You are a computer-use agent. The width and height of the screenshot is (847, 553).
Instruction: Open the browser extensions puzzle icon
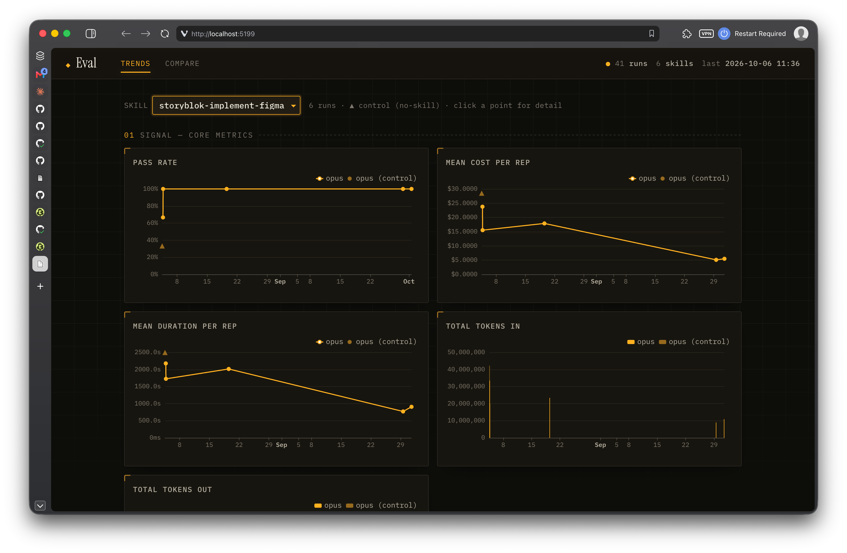tap(687, 34)
